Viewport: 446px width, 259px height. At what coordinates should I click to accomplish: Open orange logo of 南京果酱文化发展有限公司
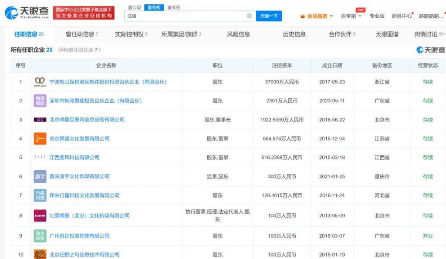[x=40, y=139]
